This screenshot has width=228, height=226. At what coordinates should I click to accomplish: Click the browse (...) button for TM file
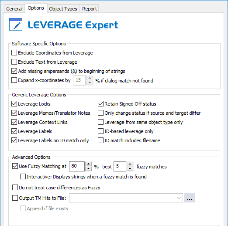pos(190,198)
